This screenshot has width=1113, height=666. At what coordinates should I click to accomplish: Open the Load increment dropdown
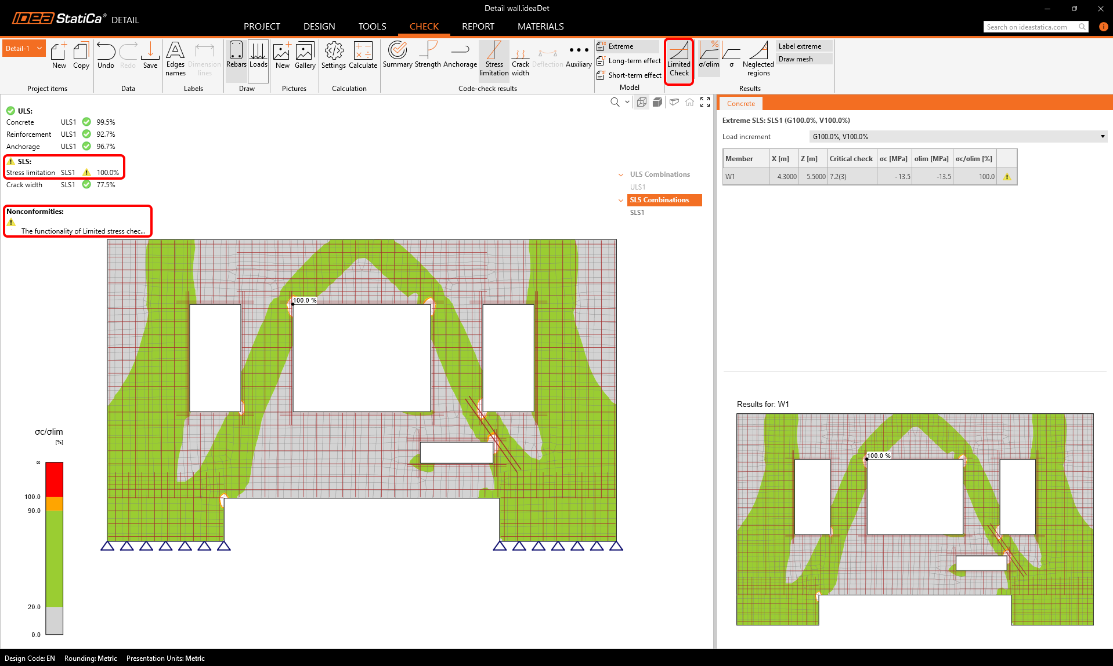point(957,137)
